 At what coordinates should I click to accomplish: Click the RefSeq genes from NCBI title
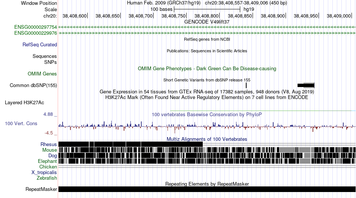point(207,39)
